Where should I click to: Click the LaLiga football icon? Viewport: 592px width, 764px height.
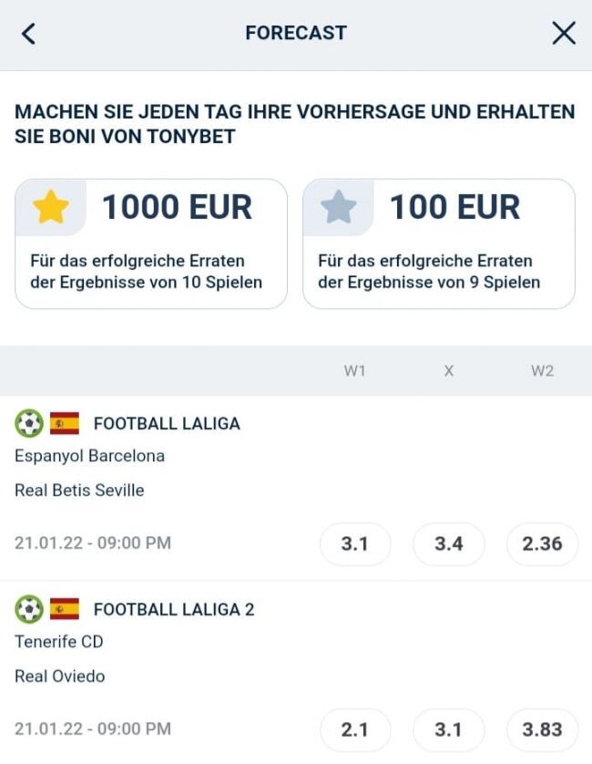(x=29, y=423)
